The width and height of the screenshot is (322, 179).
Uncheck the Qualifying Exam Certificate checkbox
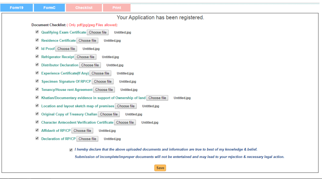point(37,32)
